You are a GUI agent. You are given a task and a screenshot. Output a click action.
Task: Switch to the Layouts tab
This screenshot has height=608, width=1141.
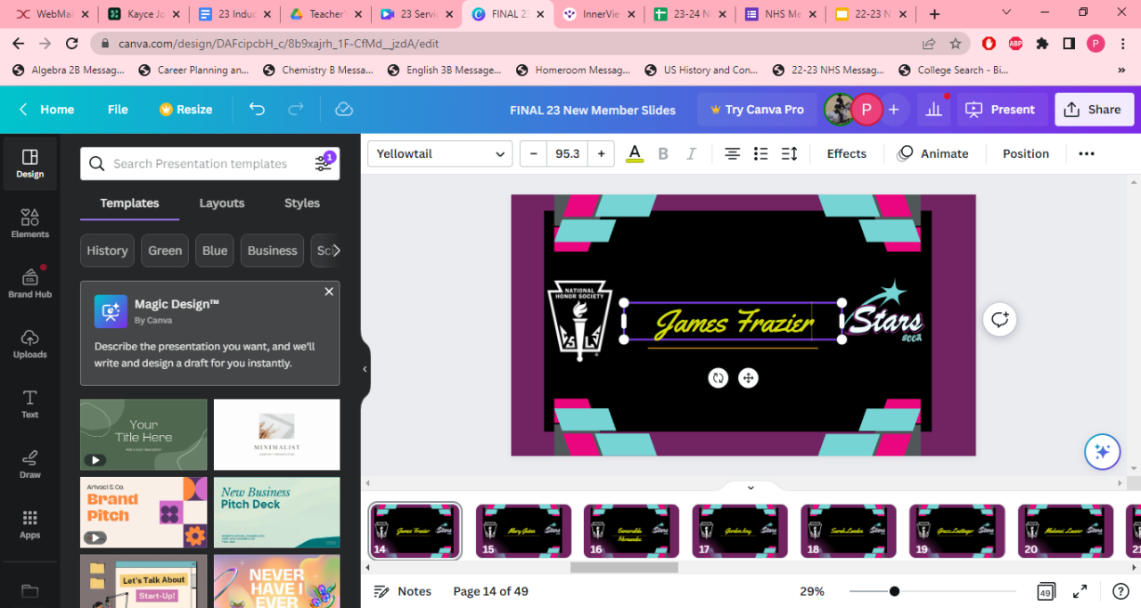pos(221,203)
